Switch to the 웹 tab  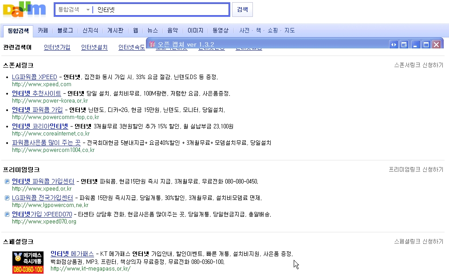click(135, 30)
